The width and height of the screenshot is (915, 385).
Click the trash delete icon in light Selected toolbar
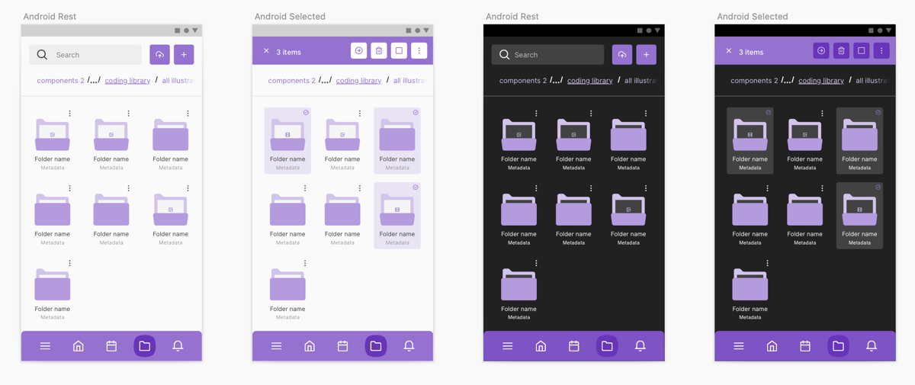[379, 50]
